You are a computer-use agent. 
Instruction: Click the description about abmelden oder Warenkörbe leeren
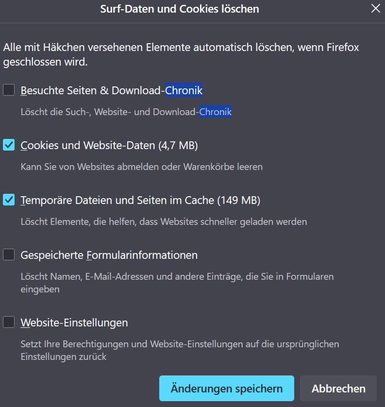[x=141, y=167]
